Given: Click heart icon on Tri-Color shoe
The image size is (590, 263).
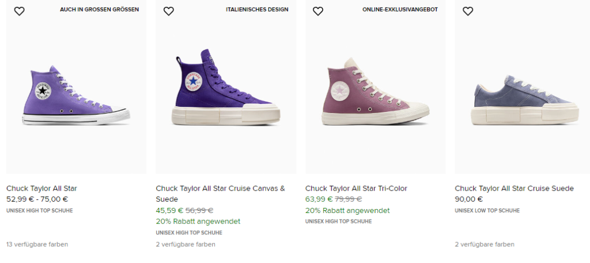Looking at the screenshot, I should pos(318,11).
